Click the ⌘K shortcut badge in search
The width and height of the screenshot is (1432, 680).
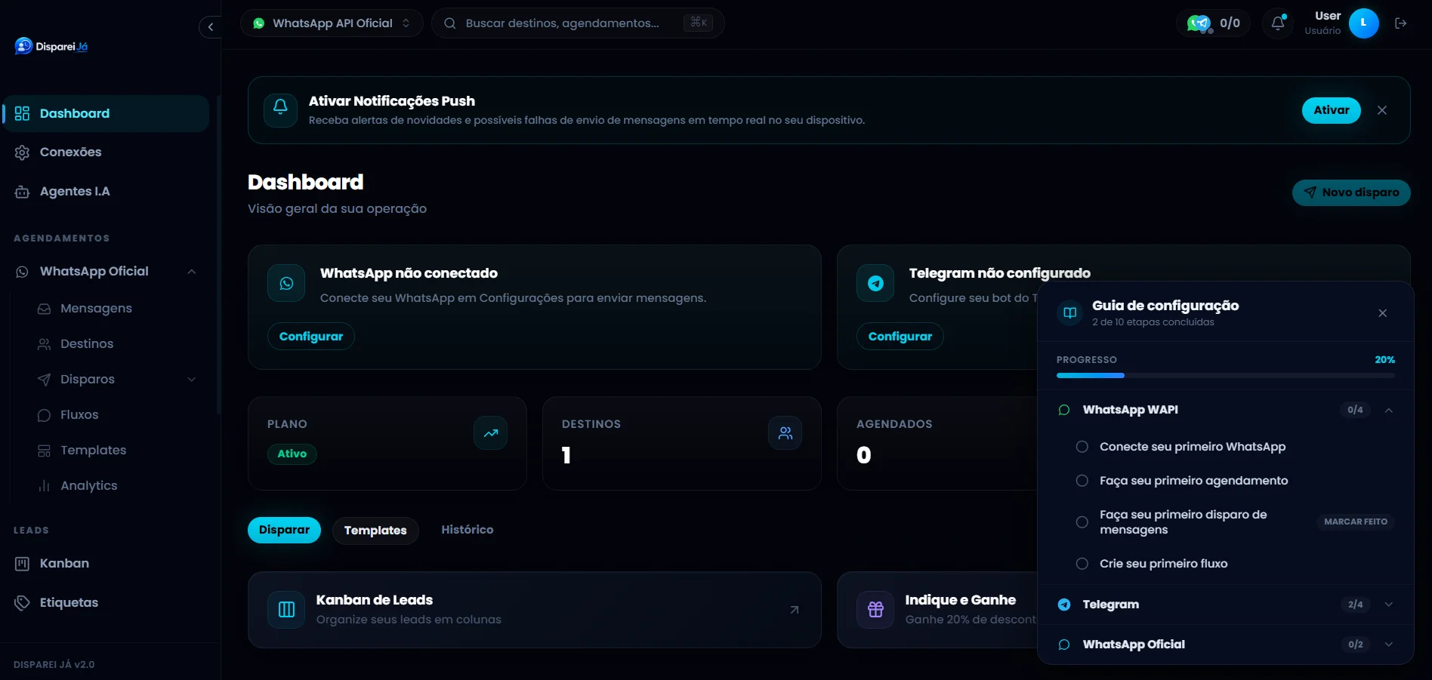pyautogui.click(x=698, y=23)
